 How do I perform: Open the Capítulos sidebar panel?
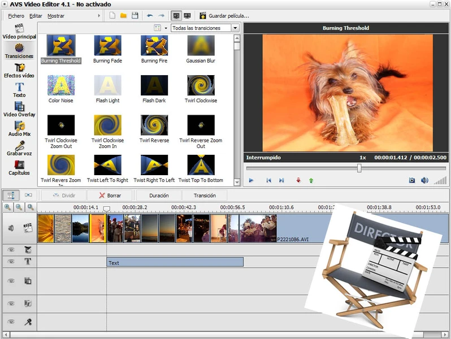19,166
